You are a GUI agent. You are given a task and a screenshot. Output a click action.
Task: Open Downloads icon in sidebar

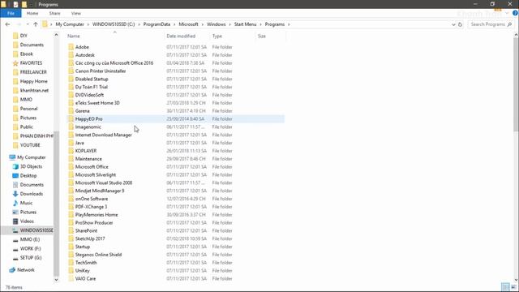pos(15,194)
